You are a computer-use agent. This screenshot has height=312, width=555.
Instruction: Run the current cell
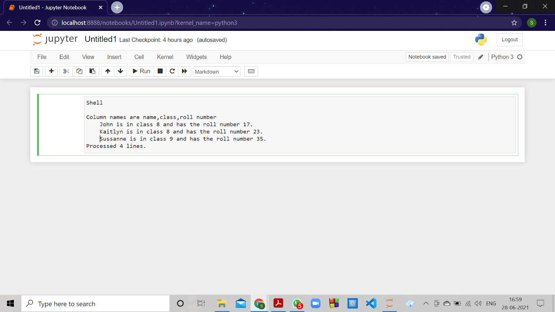(x=142, y=71)
